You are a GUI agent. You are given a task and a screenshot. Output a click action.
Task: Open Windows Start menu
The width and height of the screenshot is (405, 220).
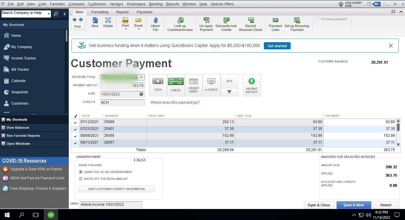(x=7, y=215)
